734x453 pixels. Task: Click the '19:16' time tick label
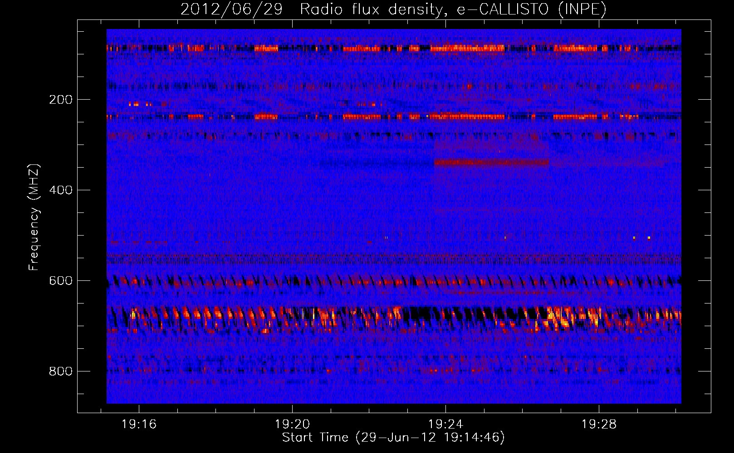(139, 424)
